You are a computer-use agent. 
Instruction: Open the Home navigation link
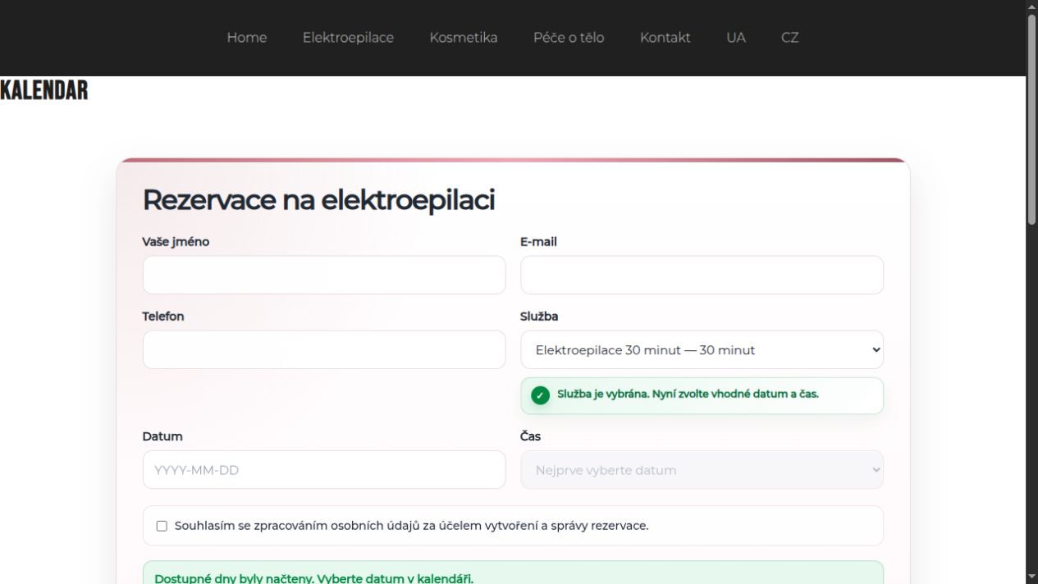(247, 38)
